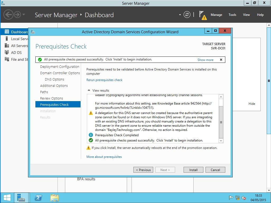Click the back navigation arrow
This screenshot has width=271, height=203.
pyautogui.click(x=8, y=15)
